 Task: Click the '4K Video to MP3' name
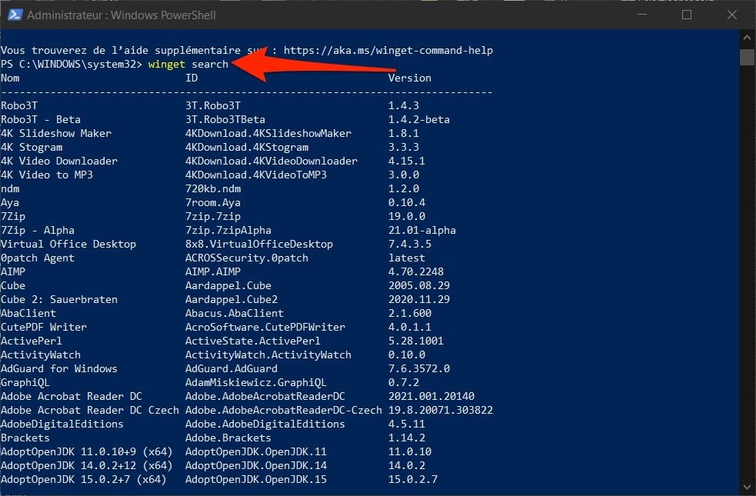pyautogui.click(x=47, y=175)
